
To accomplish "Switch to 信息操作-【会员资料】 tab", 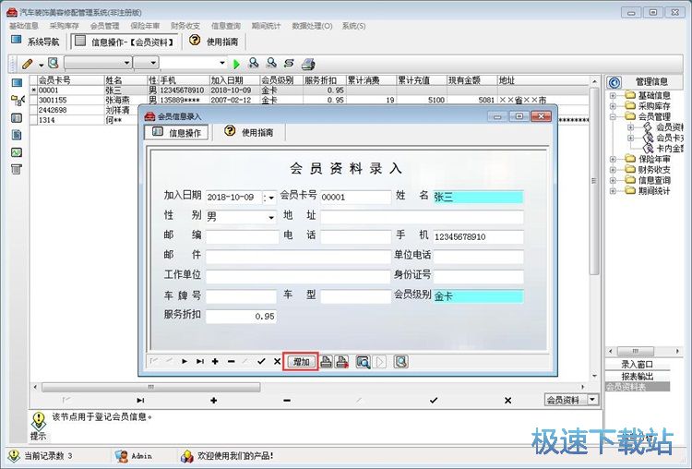I will 125,42.
